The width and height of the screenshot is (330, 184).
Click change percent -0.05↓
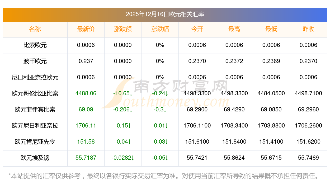pos(160,158)
